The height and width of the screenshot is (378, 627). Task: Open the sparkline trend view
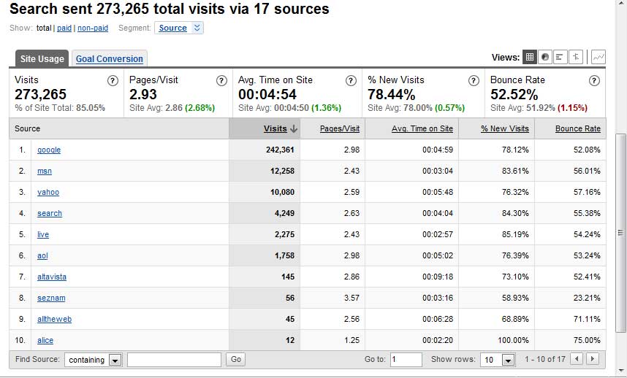[598, 57]
